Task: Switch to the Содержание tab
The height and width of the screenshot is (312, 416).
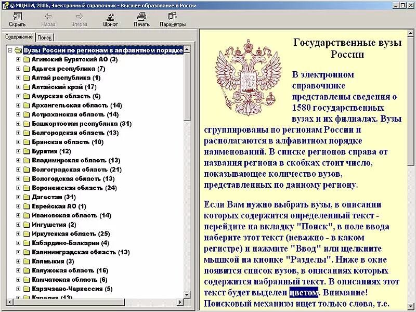Action: tap(19, 37)
